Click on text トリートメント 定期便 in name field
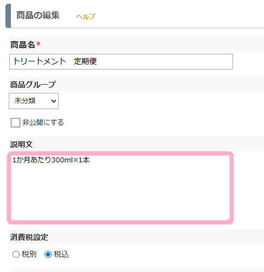 [x=55, y=61]
